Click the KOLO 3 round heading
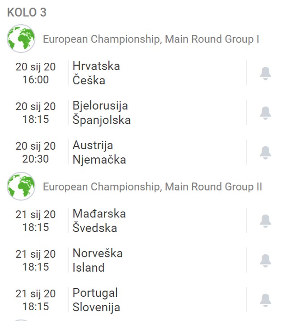The image size is (283, 321). 27,13
